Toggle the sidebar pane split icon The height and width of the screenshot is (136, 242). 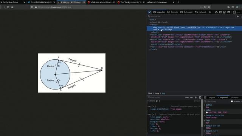pos(205,97)
